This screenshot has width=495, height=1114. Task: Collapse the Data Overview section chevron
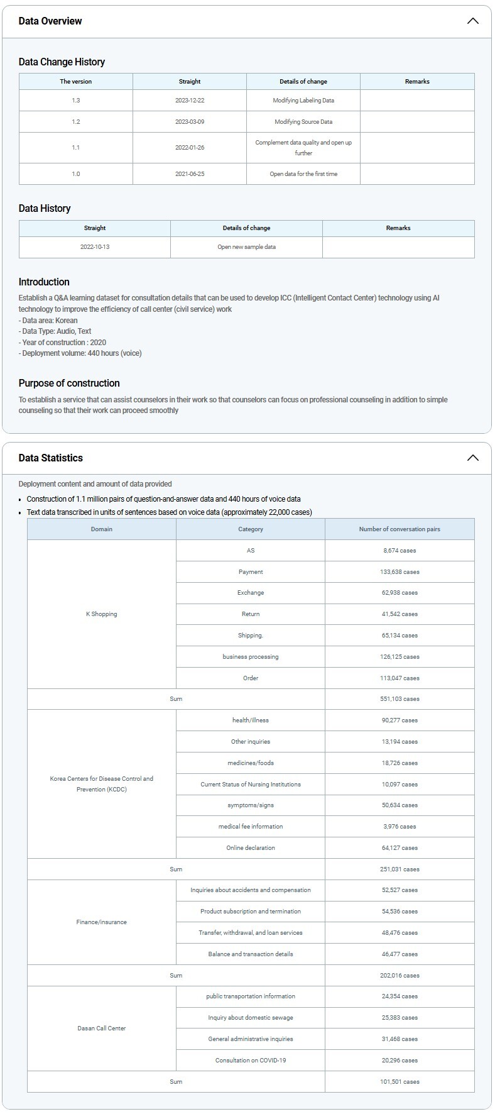click(x=472, y=21)
